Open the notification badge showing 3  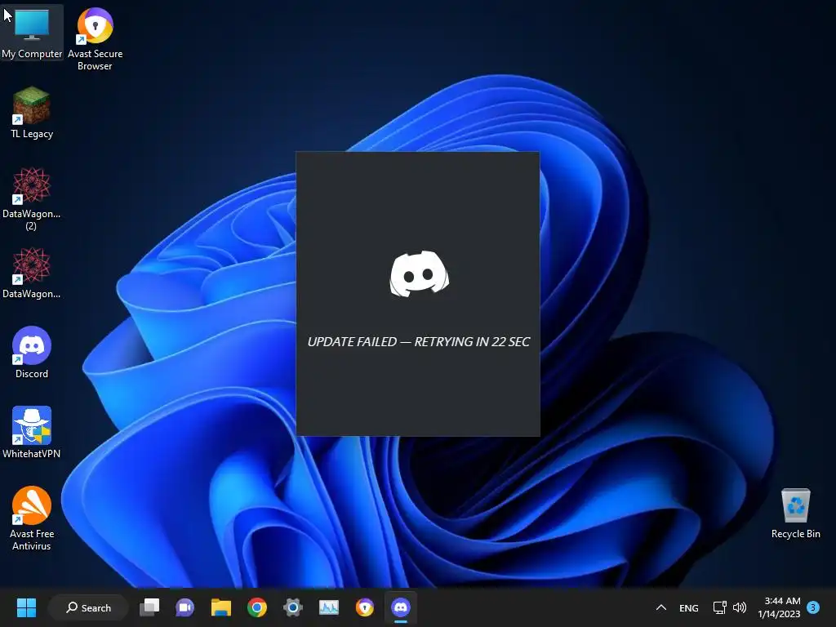(813, 607)
